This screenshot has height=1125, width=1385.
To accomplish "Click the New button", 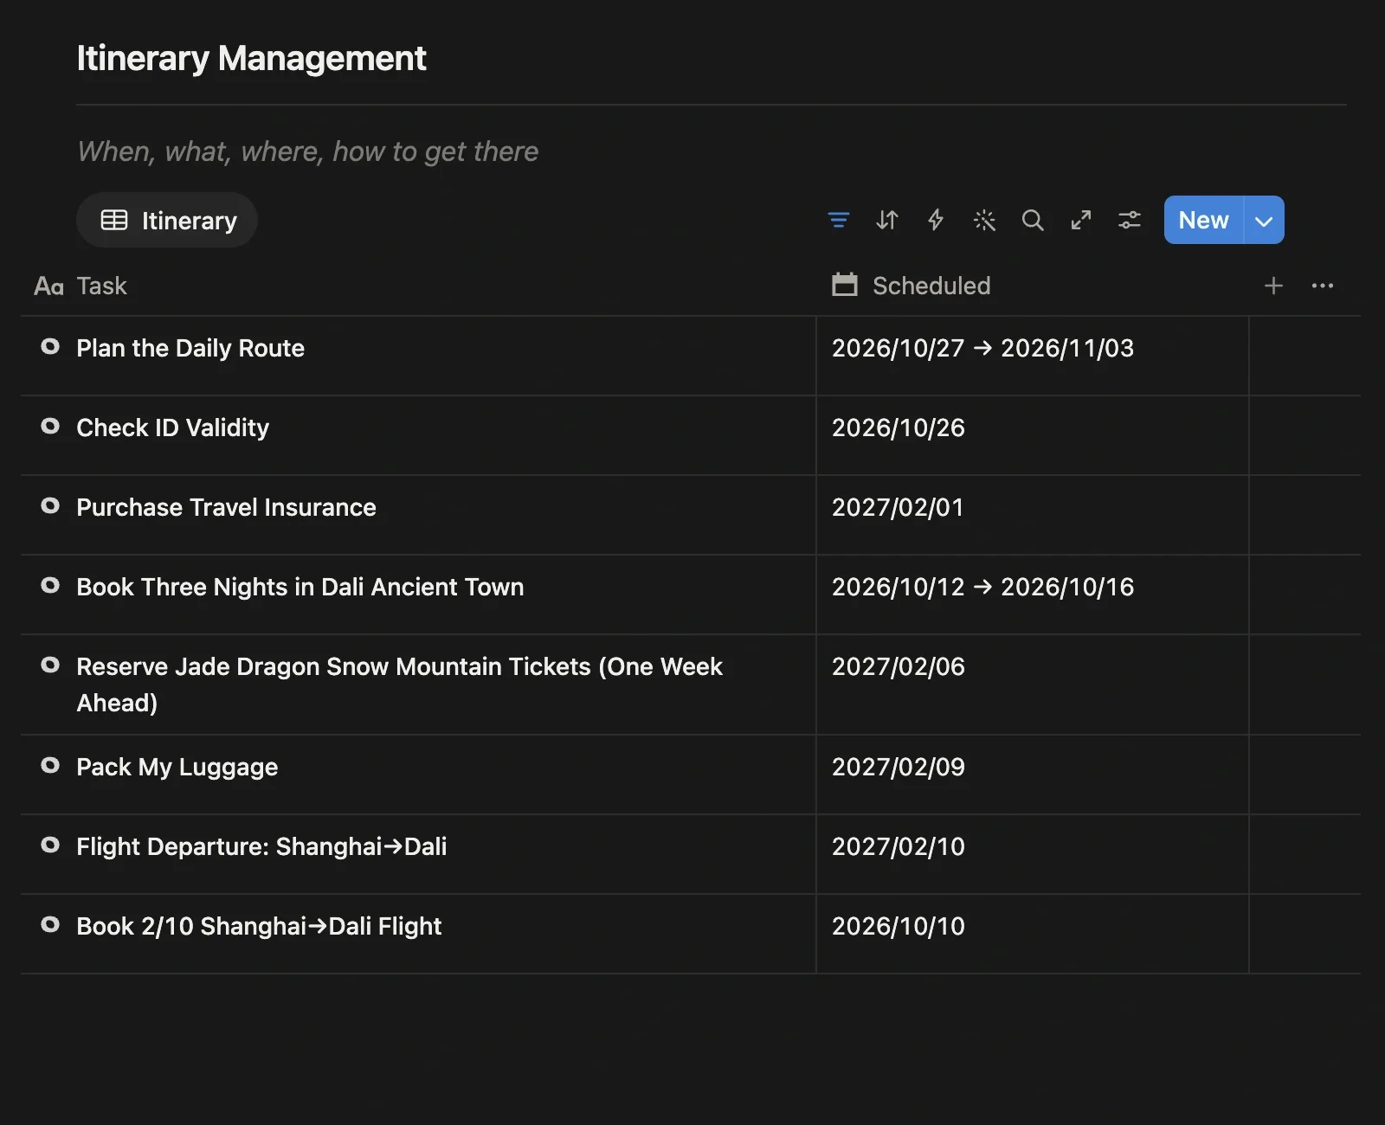I will coord(1203,220).
